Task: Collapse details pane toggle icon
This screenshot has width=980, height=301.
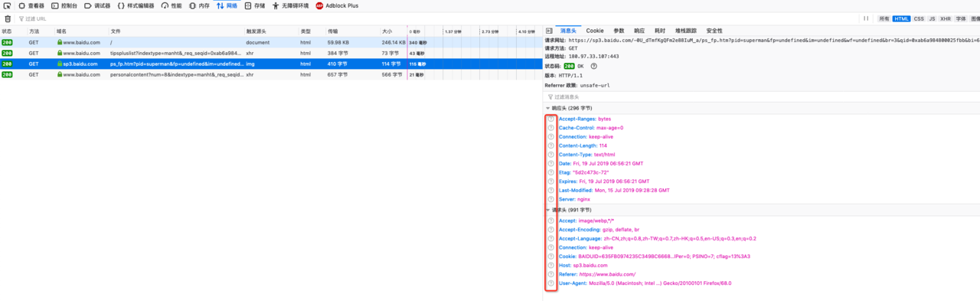Action: click(x=548, y=31)
